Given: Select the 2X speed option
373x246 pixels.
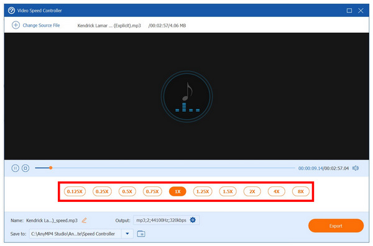Looking at the screenshot, I should 252,191.
